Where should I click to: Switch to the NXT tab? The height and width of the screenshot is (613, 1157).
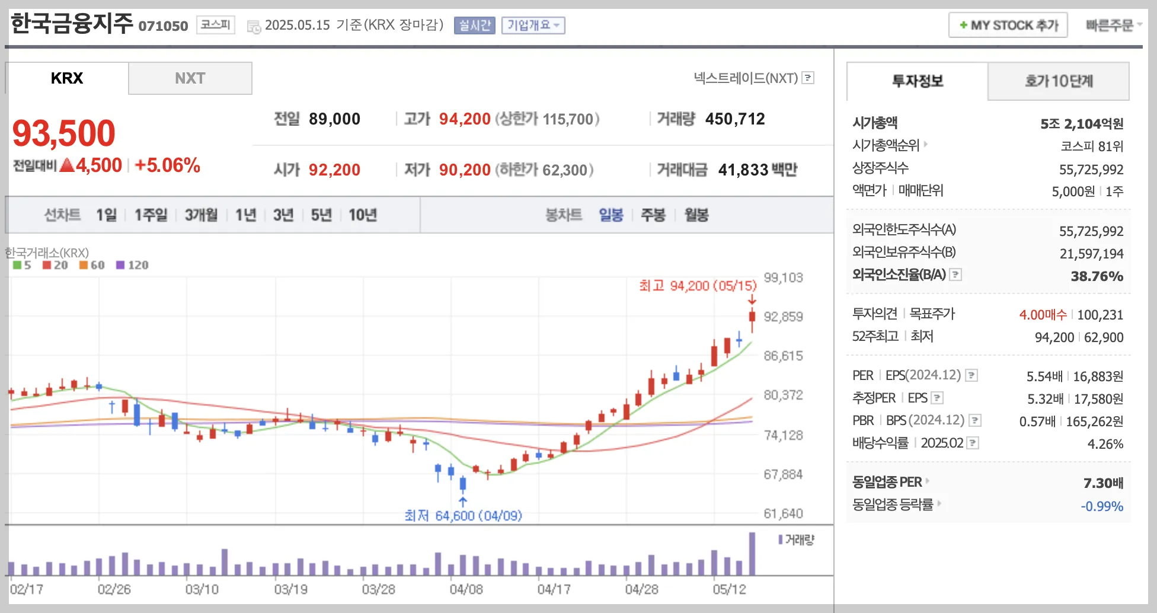click(x=190, y=78)
